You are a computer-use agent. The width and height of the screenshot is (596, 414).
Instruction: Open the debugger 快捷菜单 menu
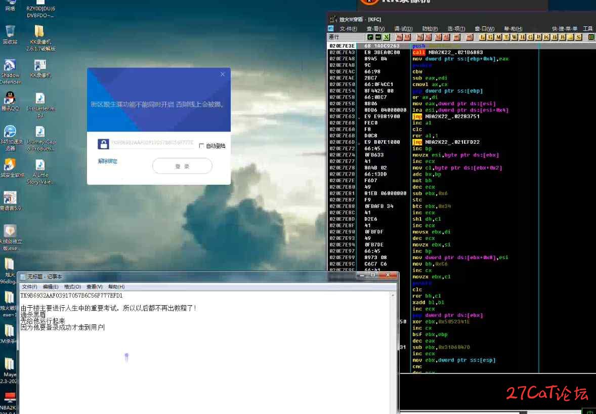[x=565, y=28]
